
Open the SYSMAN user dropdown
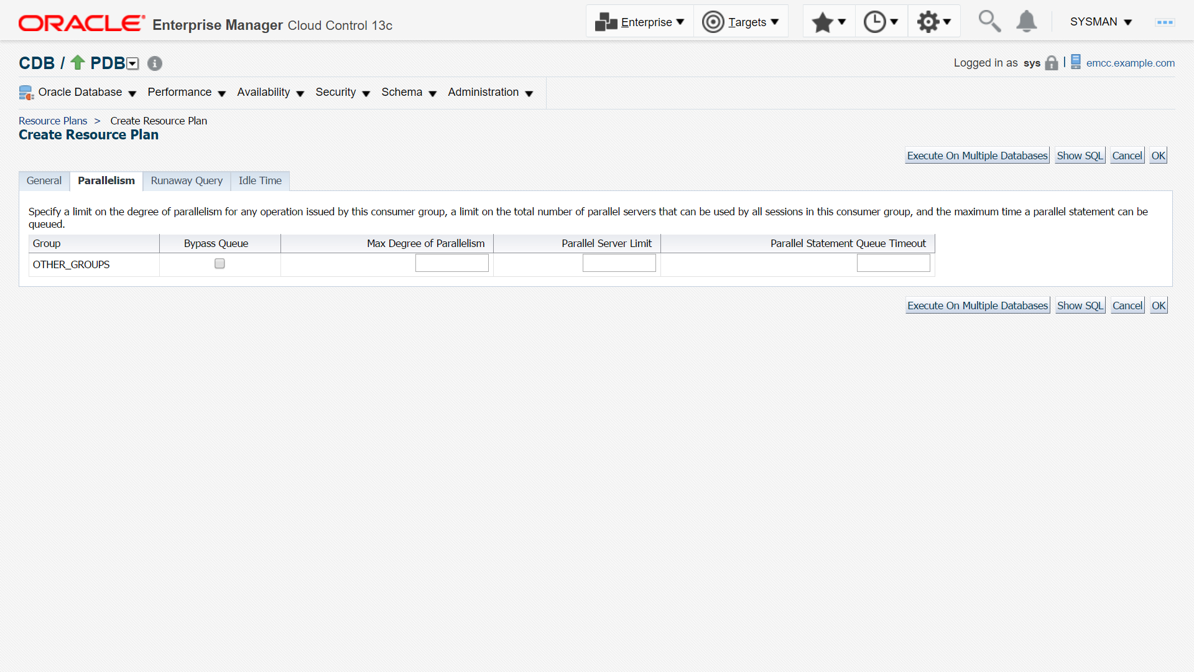point(1101,22)
